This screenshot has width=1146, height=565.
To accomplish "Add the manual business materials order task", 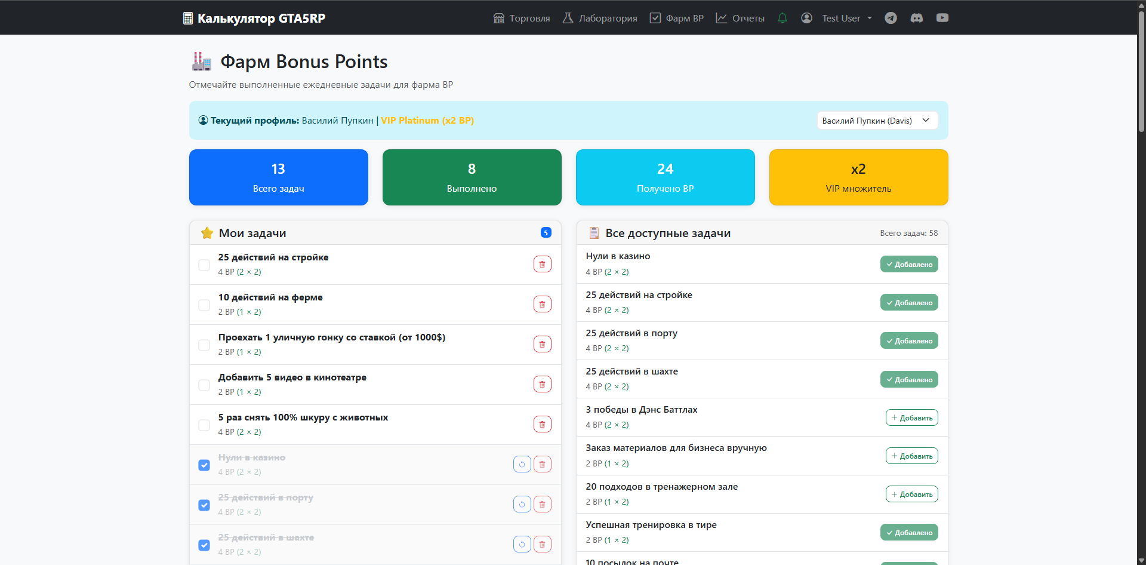I will pos(911,456).
